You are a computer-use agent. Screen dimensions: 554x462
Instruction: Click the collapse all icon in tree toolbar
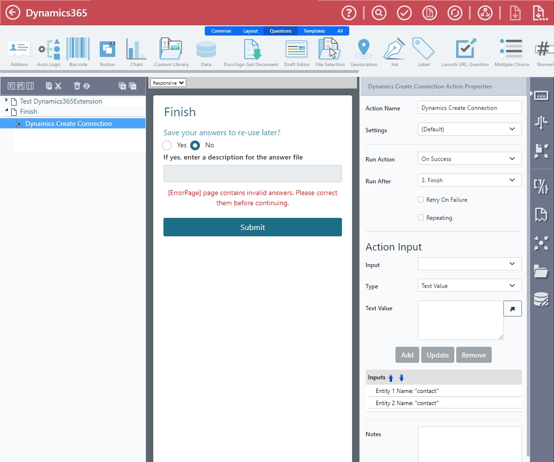click(133, 86)
